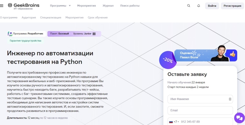Click the Программа: Разработчик tag
This screenshot has width=245, height=125.
point(27,34)
